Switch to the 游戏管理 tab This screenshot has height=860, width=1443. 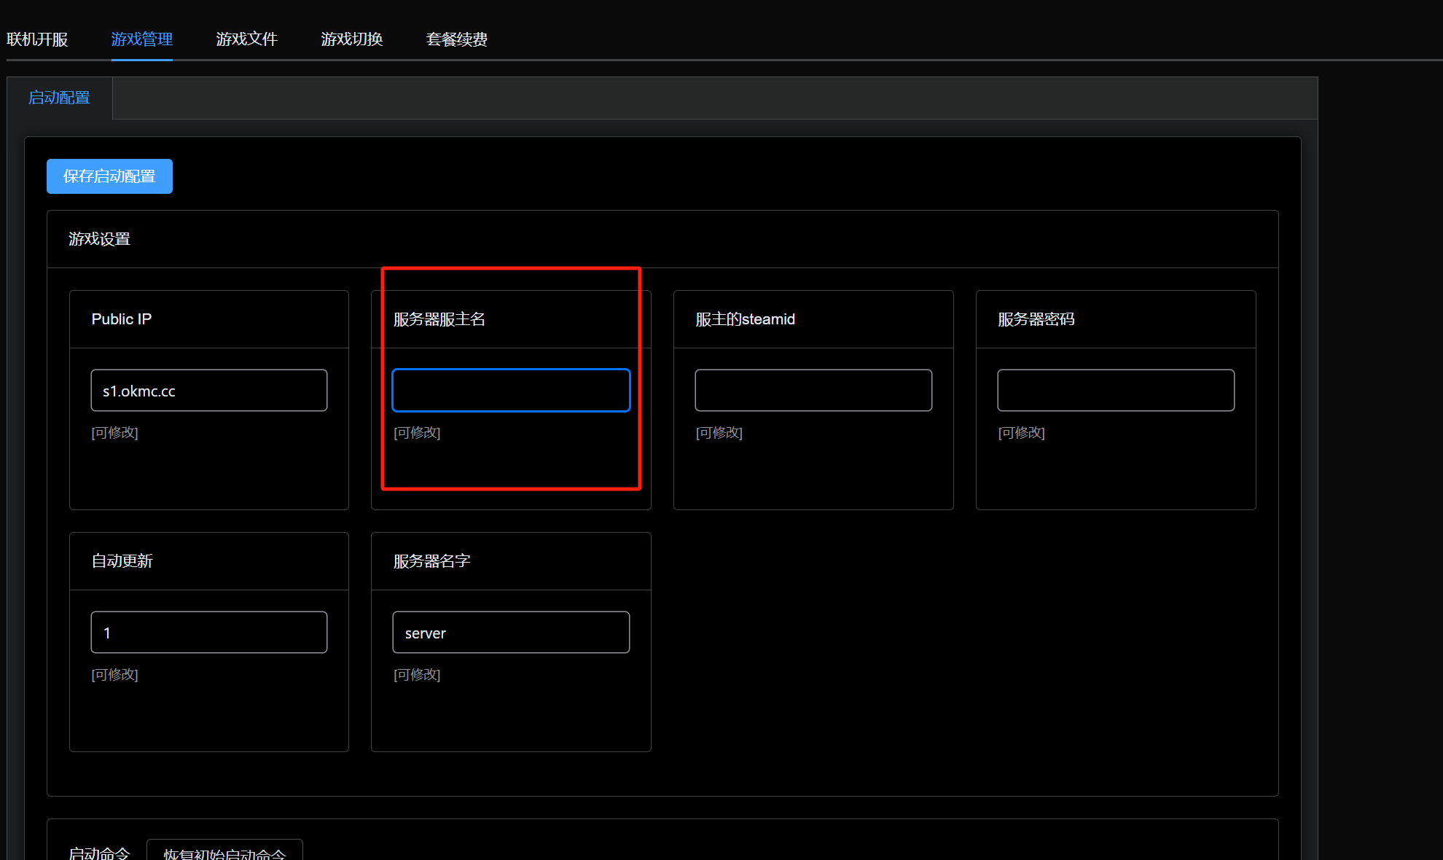pyautogui.click(x=142, y=39)
